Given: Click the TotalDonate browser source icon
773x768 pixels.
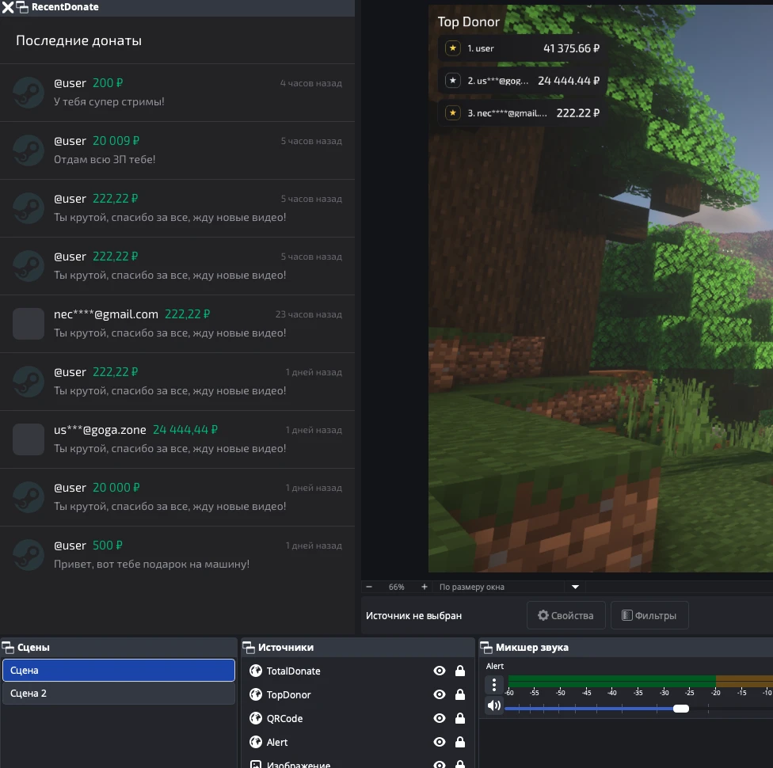Looking at the screenshot, I should pyautogui.click(x=255, y=671).
